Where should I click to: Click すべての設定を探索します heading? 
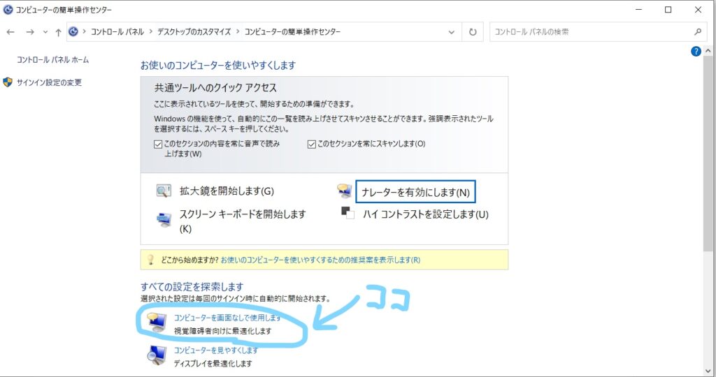pyautogui.click(x=192, y=287)
